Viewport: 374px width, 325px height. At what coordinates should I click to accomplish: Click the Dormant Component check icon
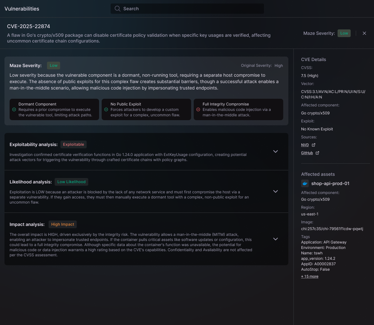point(14,109)
